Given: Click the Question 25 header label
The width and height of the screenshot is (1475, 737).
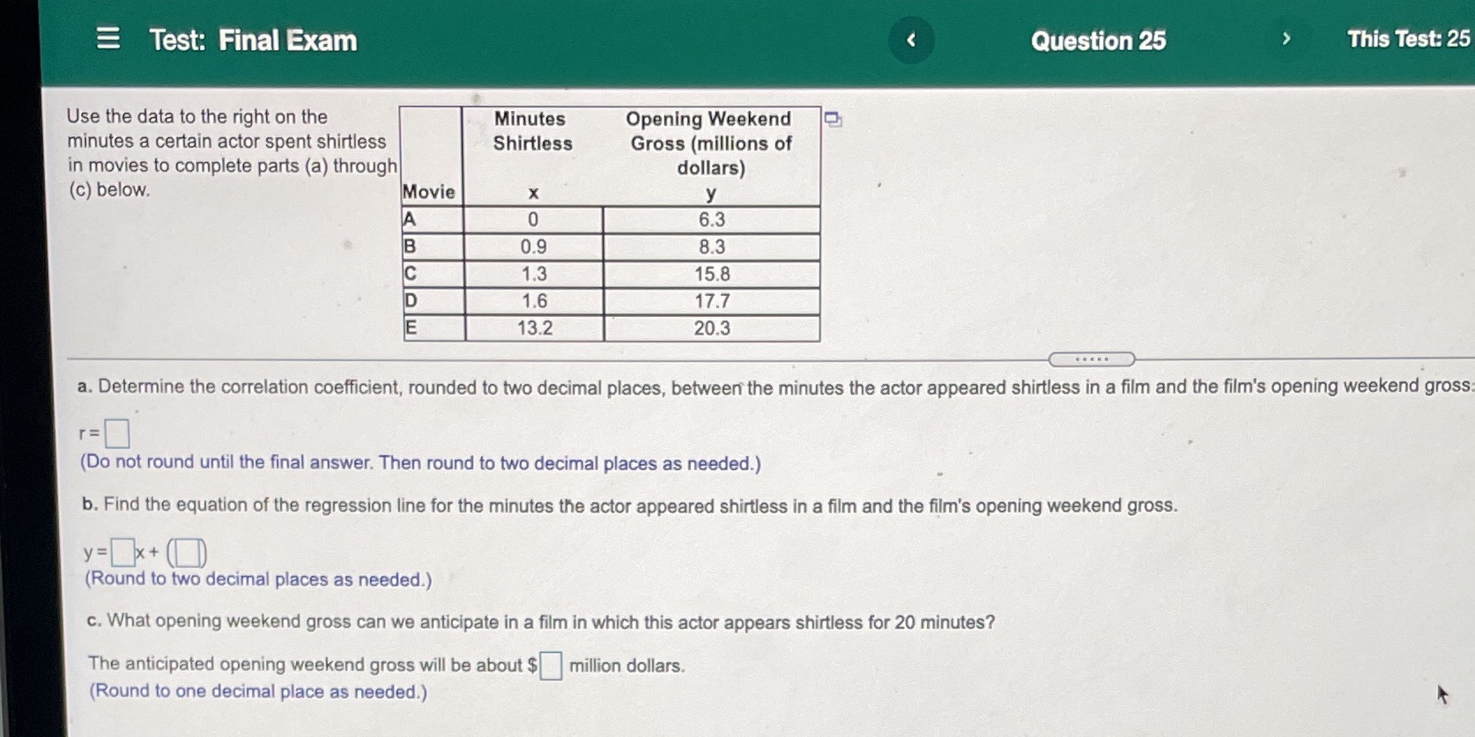Looking at the screenshot, I should (x=1098, y=40).
